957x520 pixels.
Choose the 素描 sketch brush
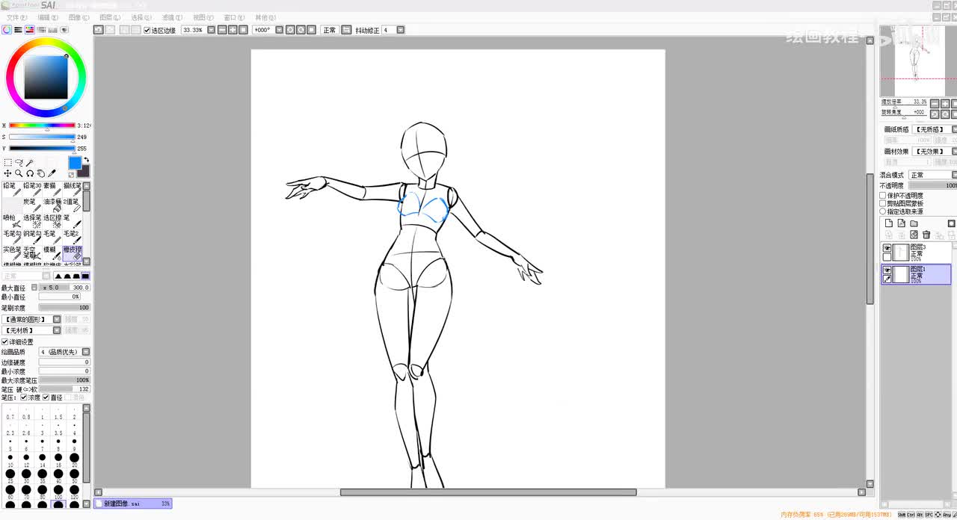pyautogui.click(x=52, y=189)
